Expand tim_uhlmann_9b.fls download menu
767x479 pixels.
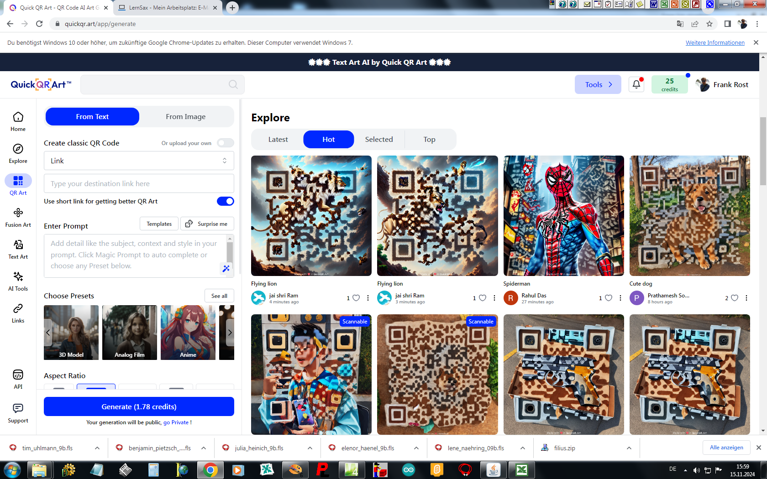97,448
